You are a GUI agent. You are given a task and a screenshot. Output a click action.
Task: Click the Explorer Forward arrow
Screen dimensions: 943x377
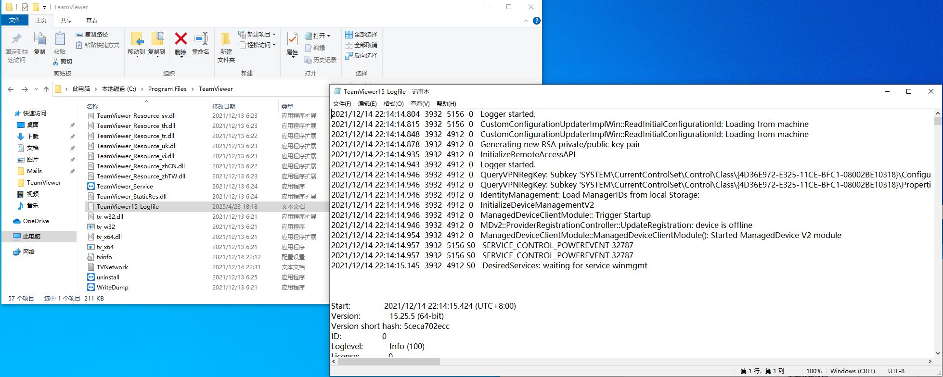click(25, 89)
